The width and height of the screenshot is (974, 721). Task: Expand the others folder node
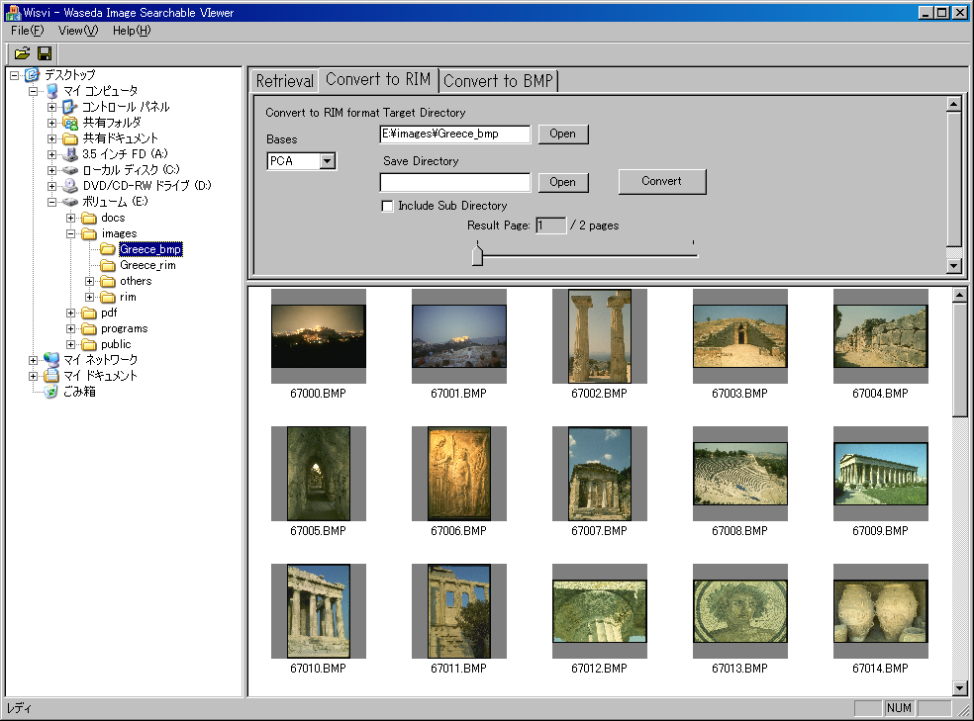click(89, 282)
